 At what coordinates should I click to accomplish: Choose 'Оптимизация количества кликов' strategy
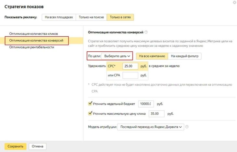(x=33, y=34)
